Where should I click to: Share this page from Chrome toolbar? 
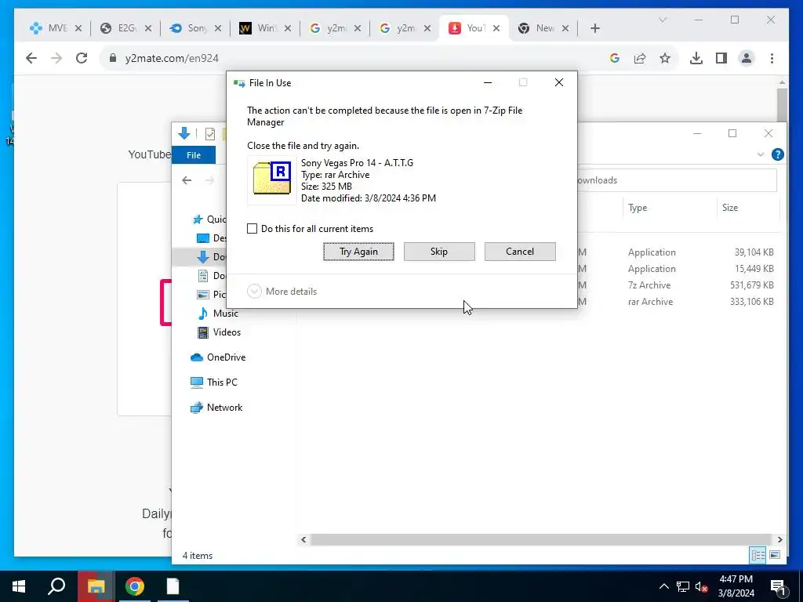click(x=640, y=58)
